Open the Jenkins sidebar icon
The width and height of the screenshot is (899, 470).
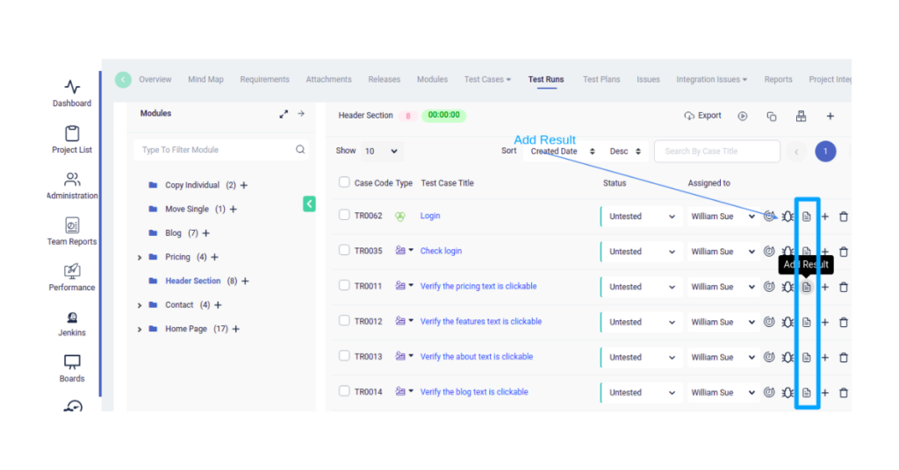(x=72, y=323)
